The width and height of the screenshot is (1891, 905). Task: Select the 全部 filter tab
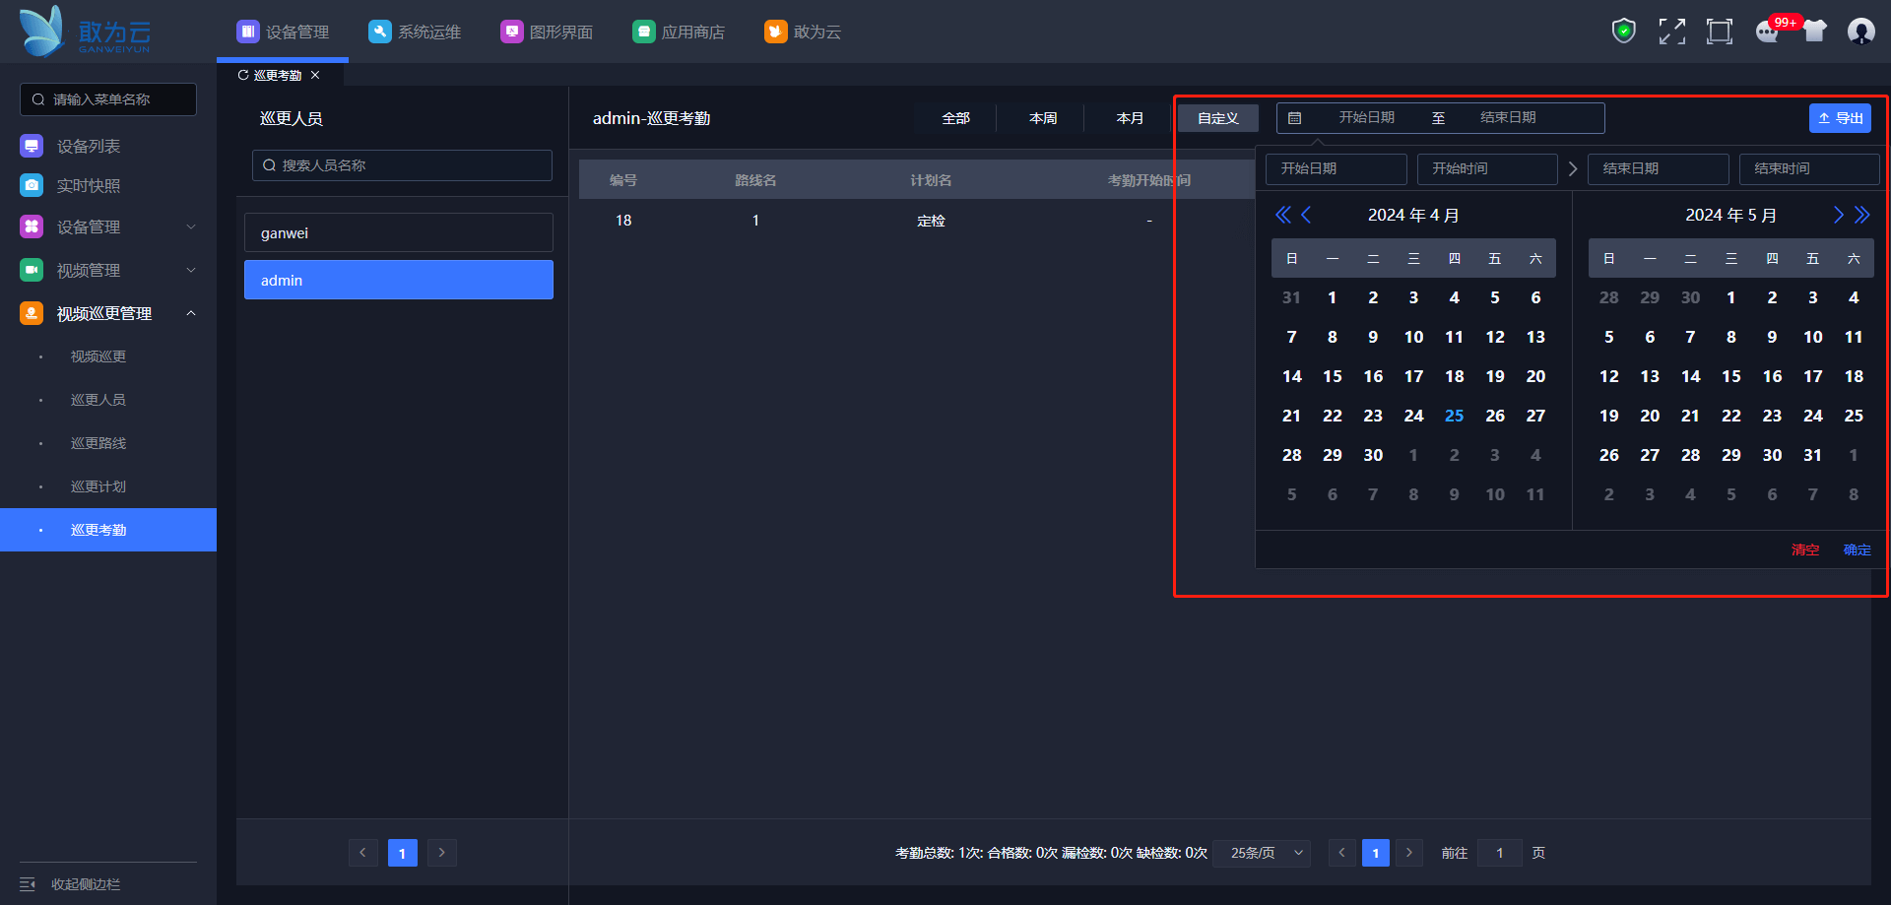(x=955, y=118)
